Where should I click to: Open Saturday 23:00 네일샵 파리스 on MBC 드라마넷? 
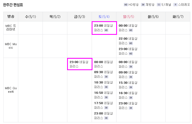click(x=103, y=28)
